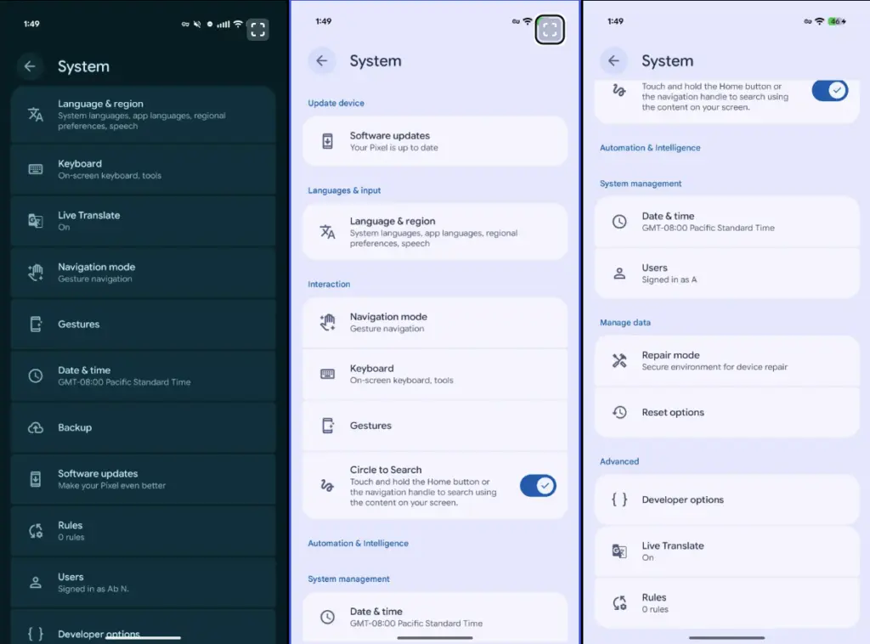Viewport: 870px width, 644px height.
Task: Tap battery indicator in the right screen status bar
Action: 837,21
